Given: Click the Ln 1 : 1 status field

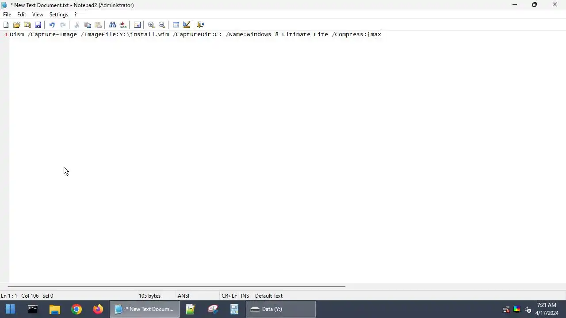Looking at the screenshot, I should pyautogui.click(x=9, y=296).
